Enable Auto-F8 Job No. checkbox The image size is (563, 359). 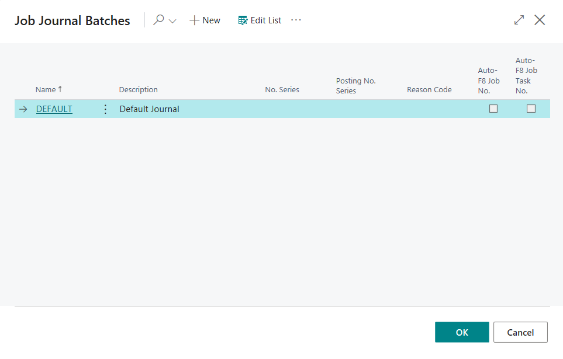pos(493,109)
